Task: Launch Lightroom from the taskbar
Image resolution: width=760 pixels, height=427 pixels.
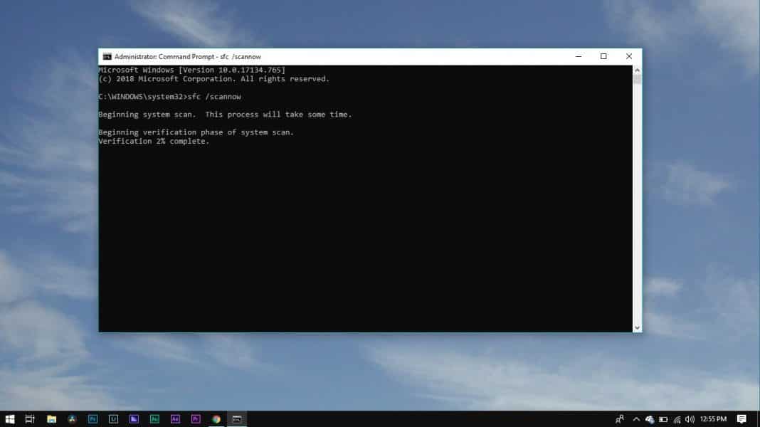Action: (x=113, y=419)
